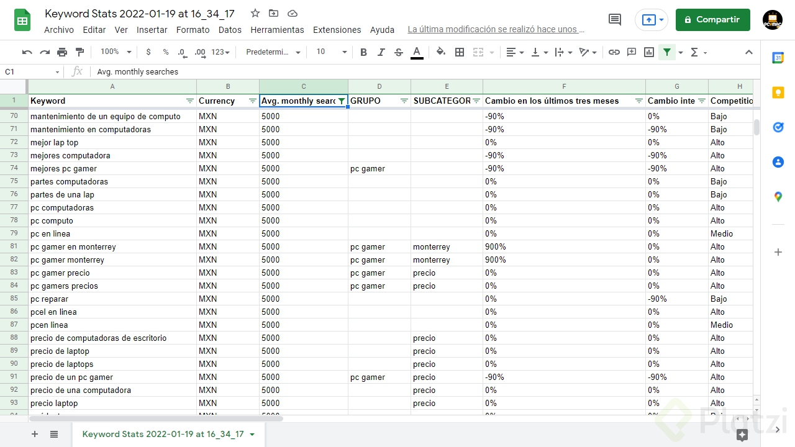Click the green Compartir button

[712, 20]
